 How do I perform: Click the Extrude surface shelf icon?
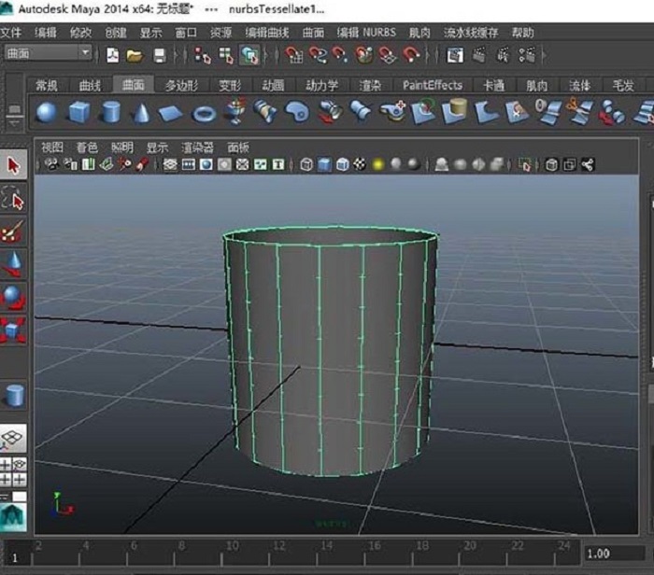330,112
